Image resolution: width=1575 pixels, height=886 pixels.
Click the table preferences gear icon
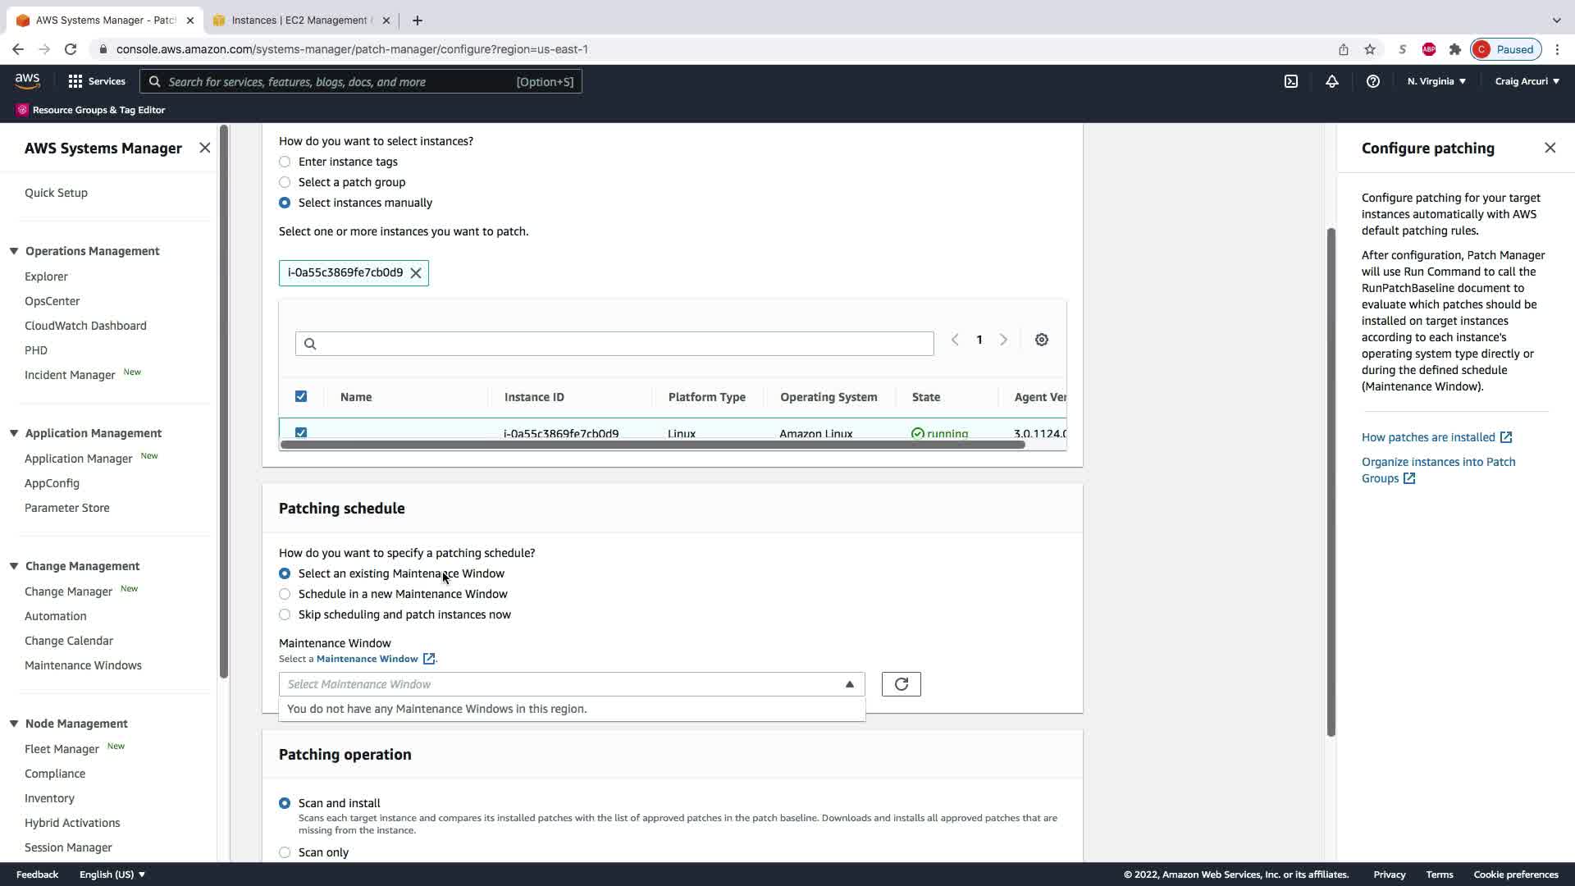click(x=1042, y=340)
